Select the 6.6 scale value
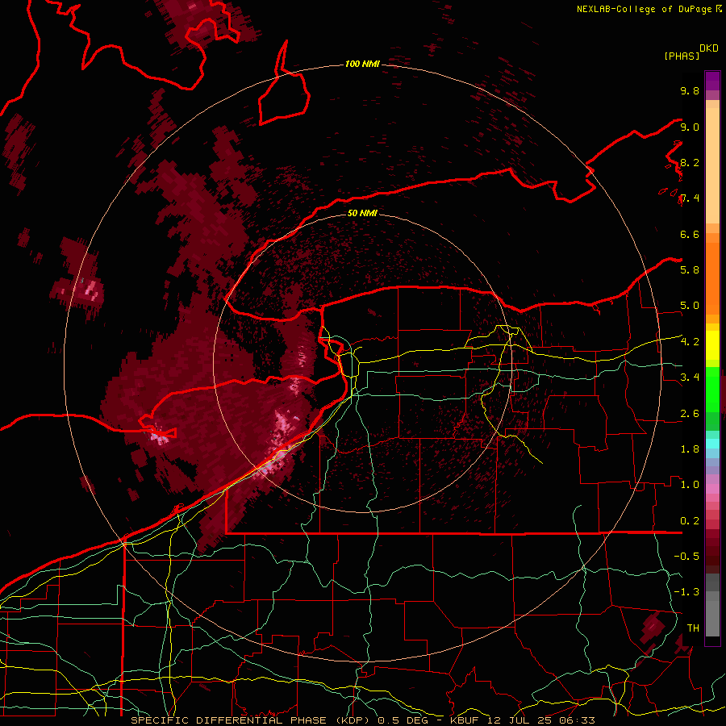This screenshot has height=726, width=726. (x=690, y=234)
